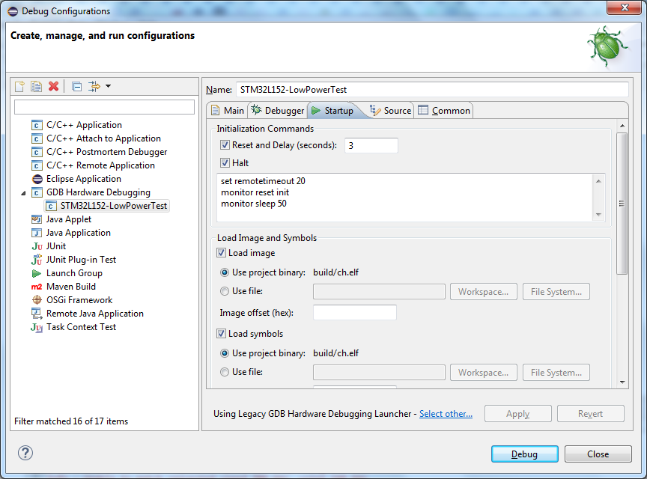The height and width of the screenshot is (479, 647).
Task: Select Use file radio under Load image
Action: tap(225, 291)
